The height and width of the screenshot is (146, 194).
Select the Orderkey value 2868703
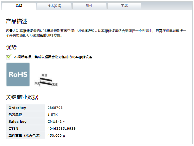tap(55, 108)
